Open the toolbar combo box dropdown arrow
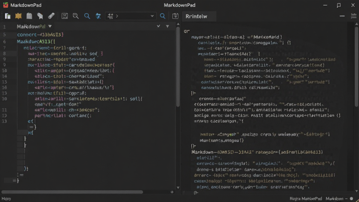Screen dimensions: 359x202 point(152,16)
